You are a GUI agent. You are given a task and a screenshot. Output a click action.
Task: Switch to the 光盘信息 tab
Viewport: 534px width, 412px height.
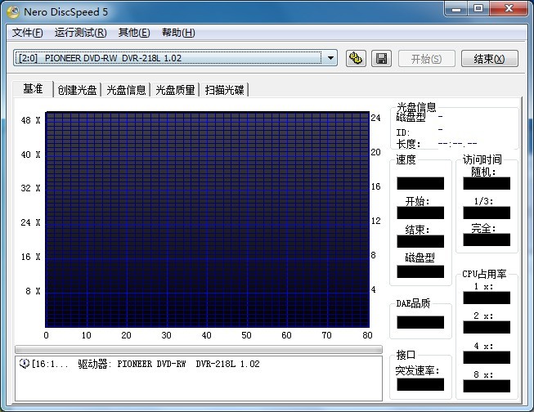(x=127, y=90)
